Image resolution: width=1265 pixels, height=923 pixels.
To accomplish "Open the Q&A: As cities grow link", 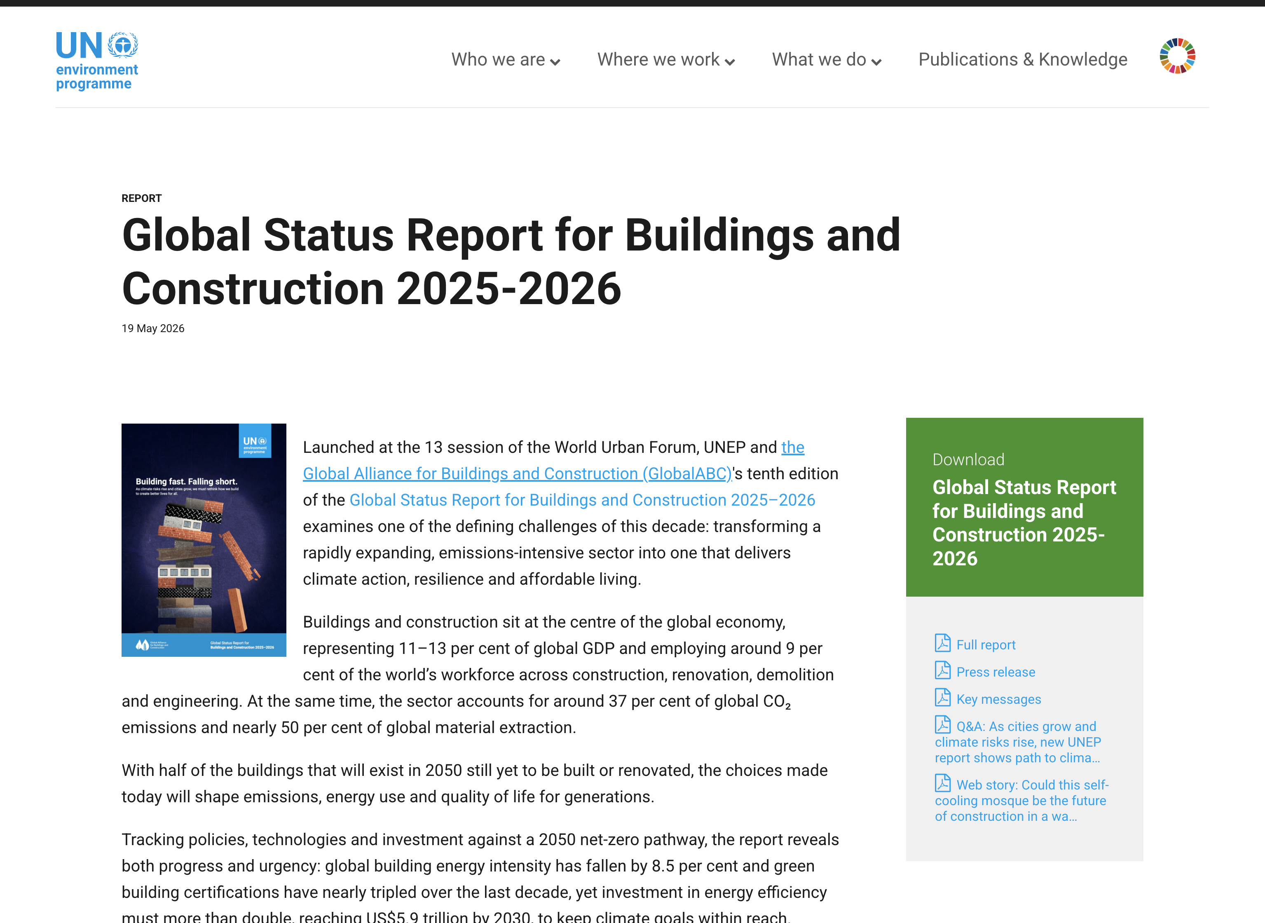I will (x=1018, y=742).
